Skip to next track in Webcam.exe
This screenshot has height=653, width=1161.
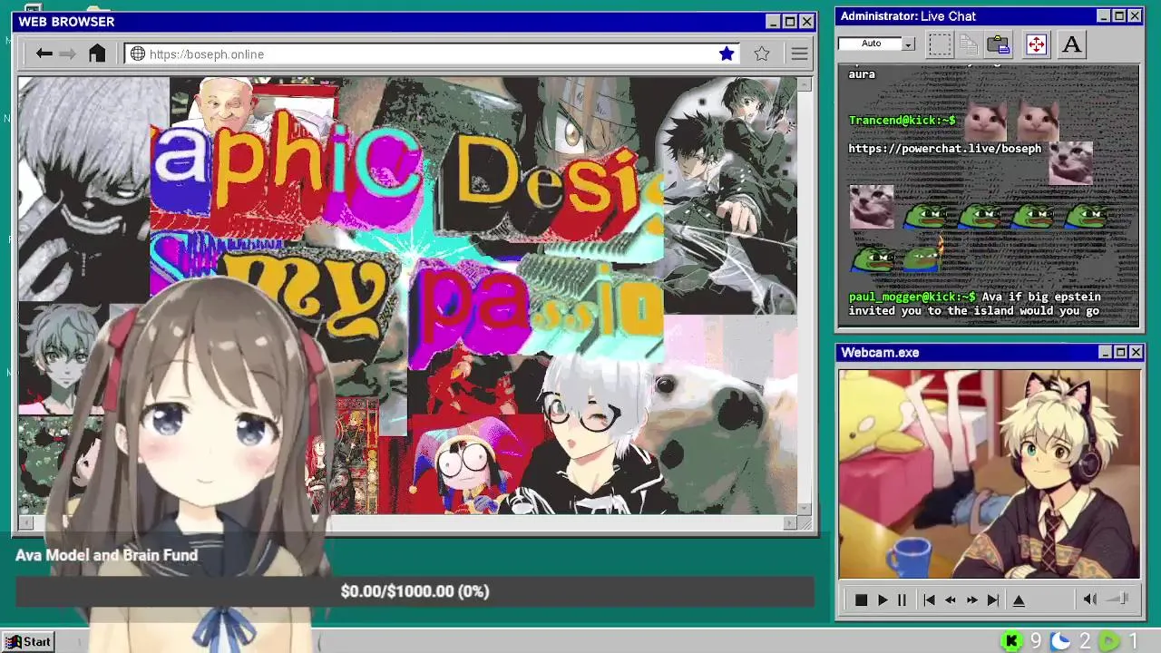tap(993, 600)
